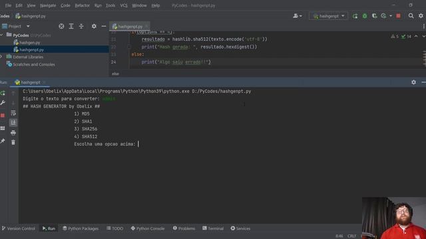Click the 'else' breadcrumb below editor

[115, 74]
